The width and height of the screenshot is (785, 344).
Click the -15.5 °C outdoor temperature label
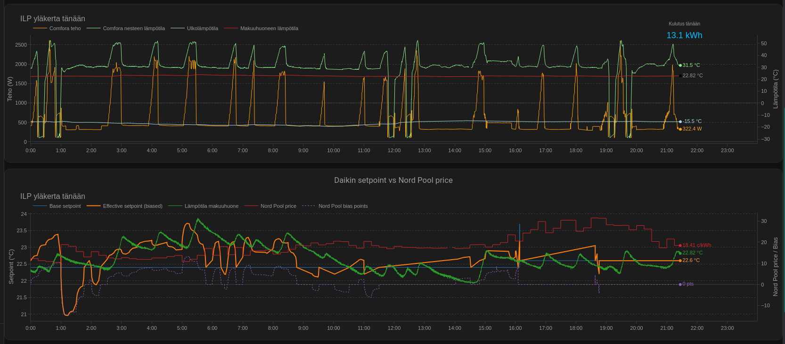(x=692, y=121)
